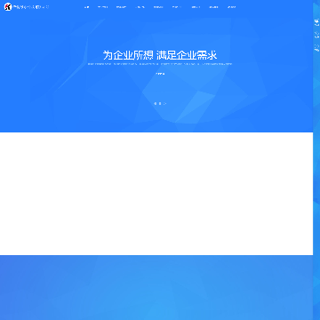Click the bottom icon in right floating sidebar
Image resolution: width=320 pixels, height=320 pixels.
[316, 47]
